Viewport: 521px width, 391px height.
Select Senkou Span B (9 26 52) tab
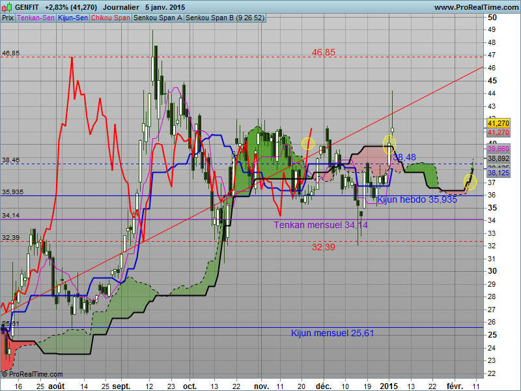[225, 18]
